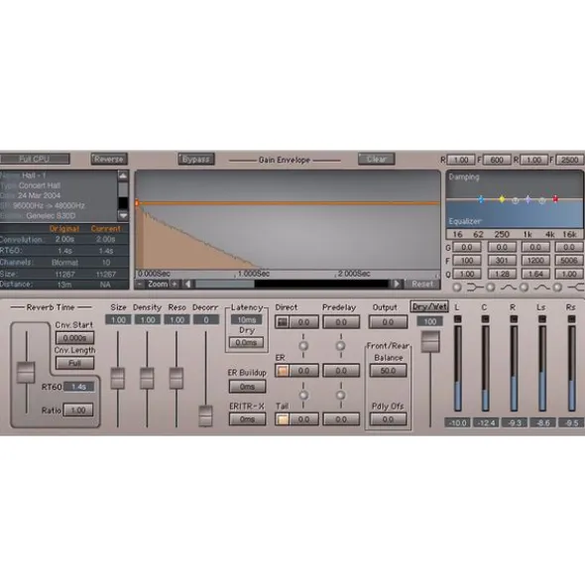Toggle the third EQ band enable LED
Screen dimensions: 585x586
click(525, 288)
